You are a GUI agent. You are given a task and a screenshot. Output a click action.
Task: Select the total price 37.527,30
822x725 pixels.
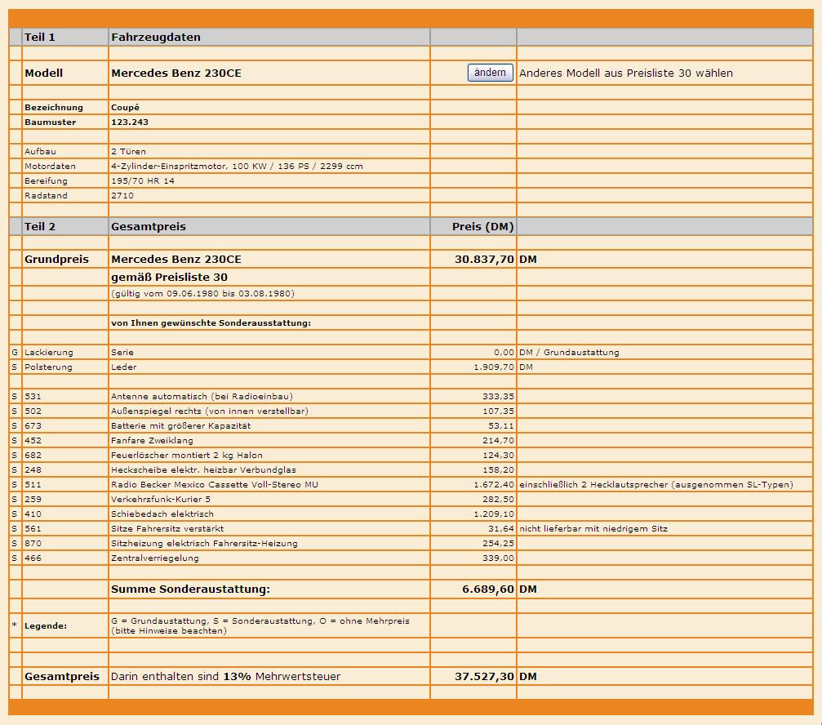tap(484, 676)
